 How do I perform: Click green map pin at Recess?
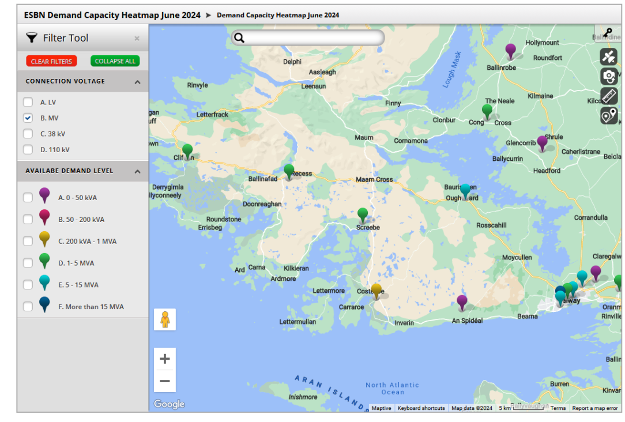point(289,172)
